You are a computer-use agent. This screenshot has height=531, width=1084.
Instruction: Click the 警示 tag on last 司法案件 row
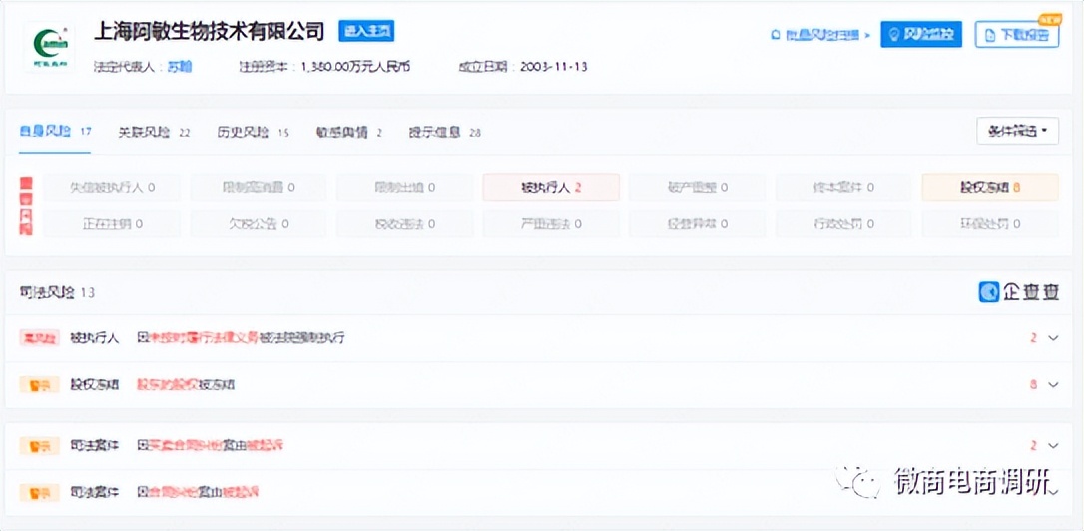click(39, 492)
